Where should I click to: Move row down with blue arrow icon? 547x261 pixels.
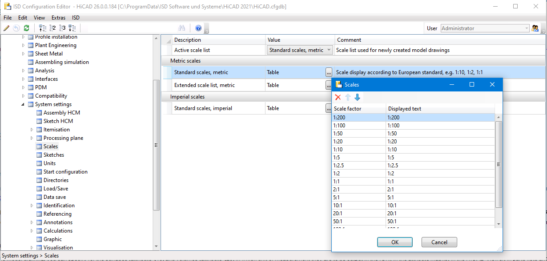point(357,97)
